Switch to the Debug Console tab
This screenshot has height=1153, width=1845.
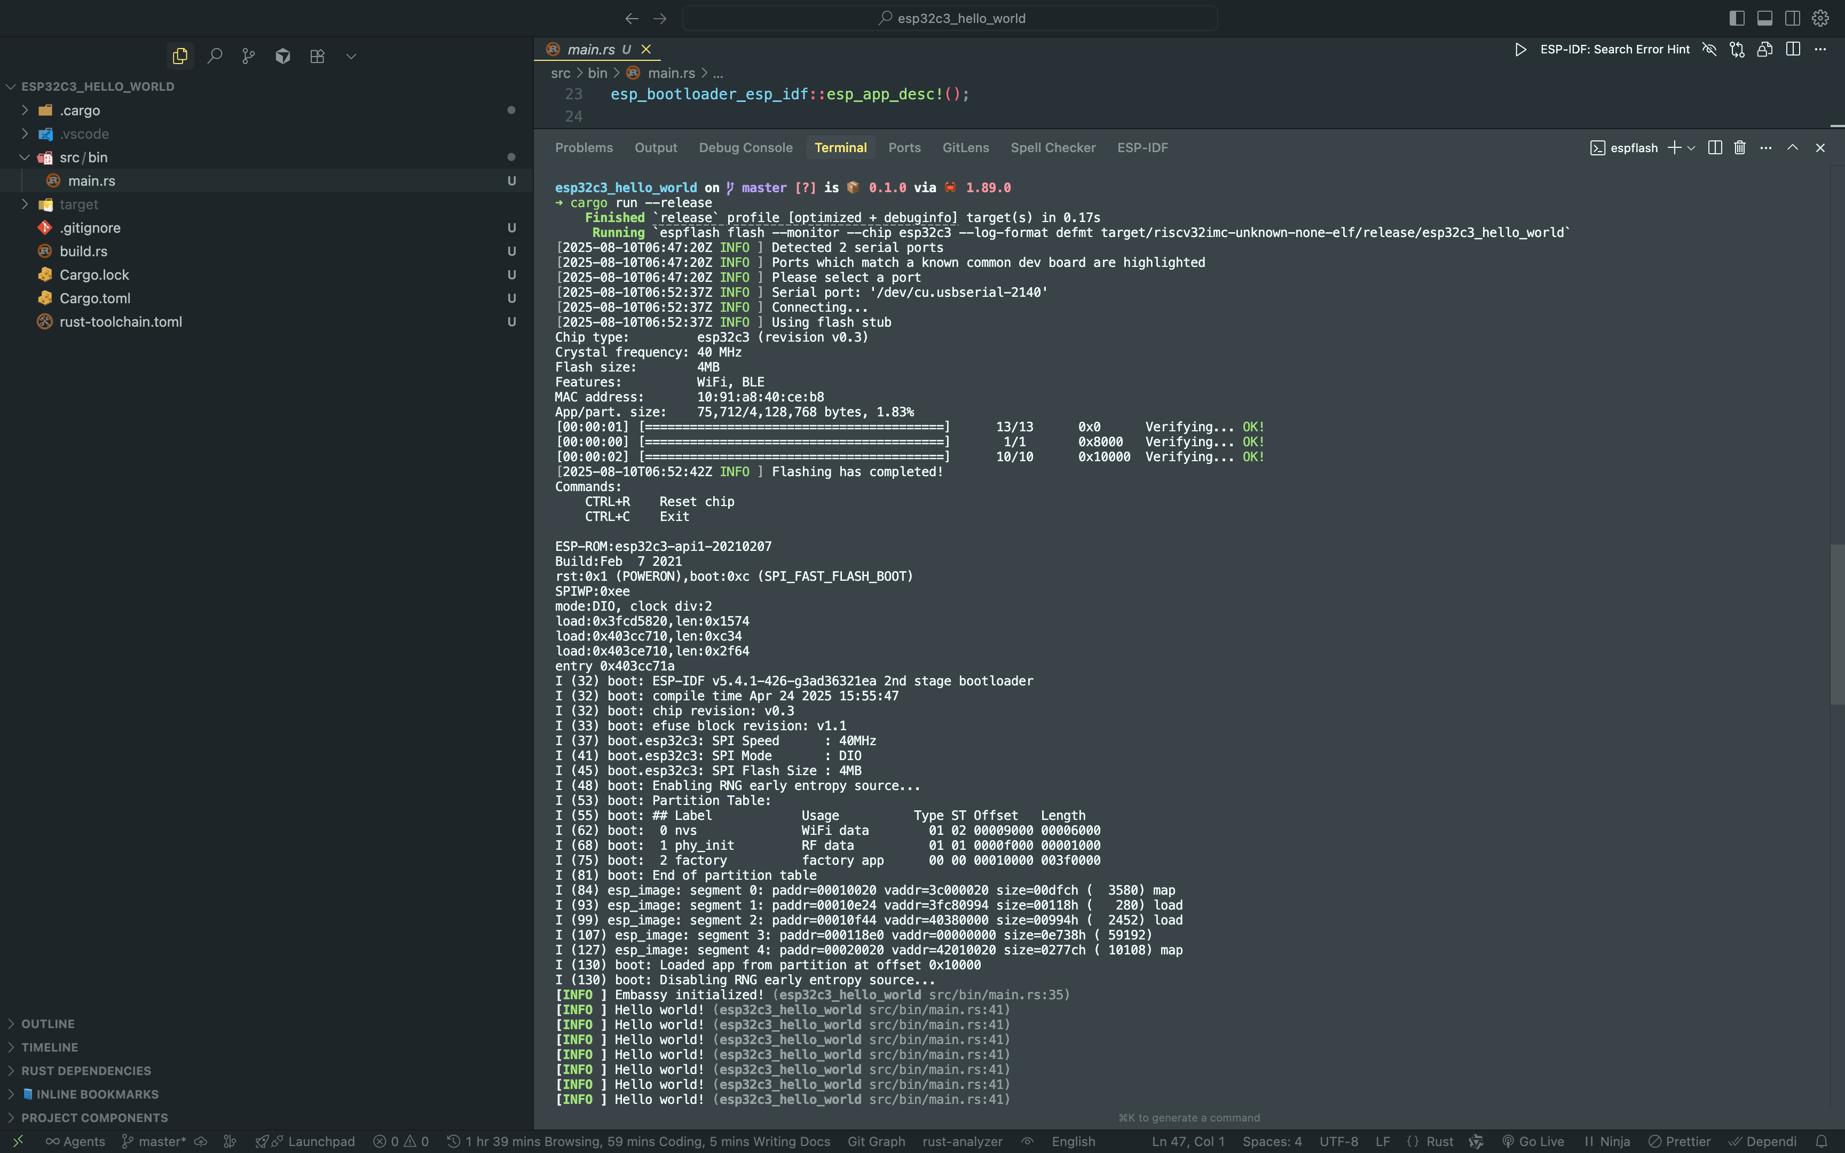tap(746, 148)
